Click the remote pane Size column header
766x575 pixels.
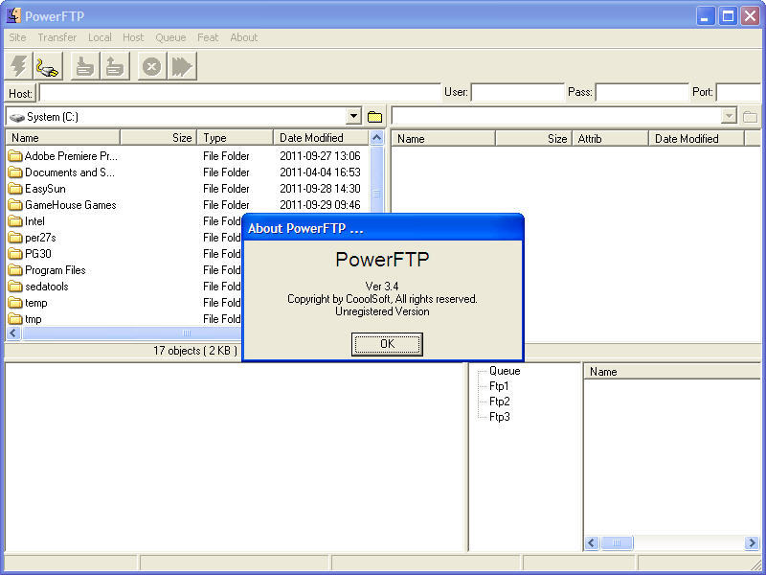tap(534, 139)
